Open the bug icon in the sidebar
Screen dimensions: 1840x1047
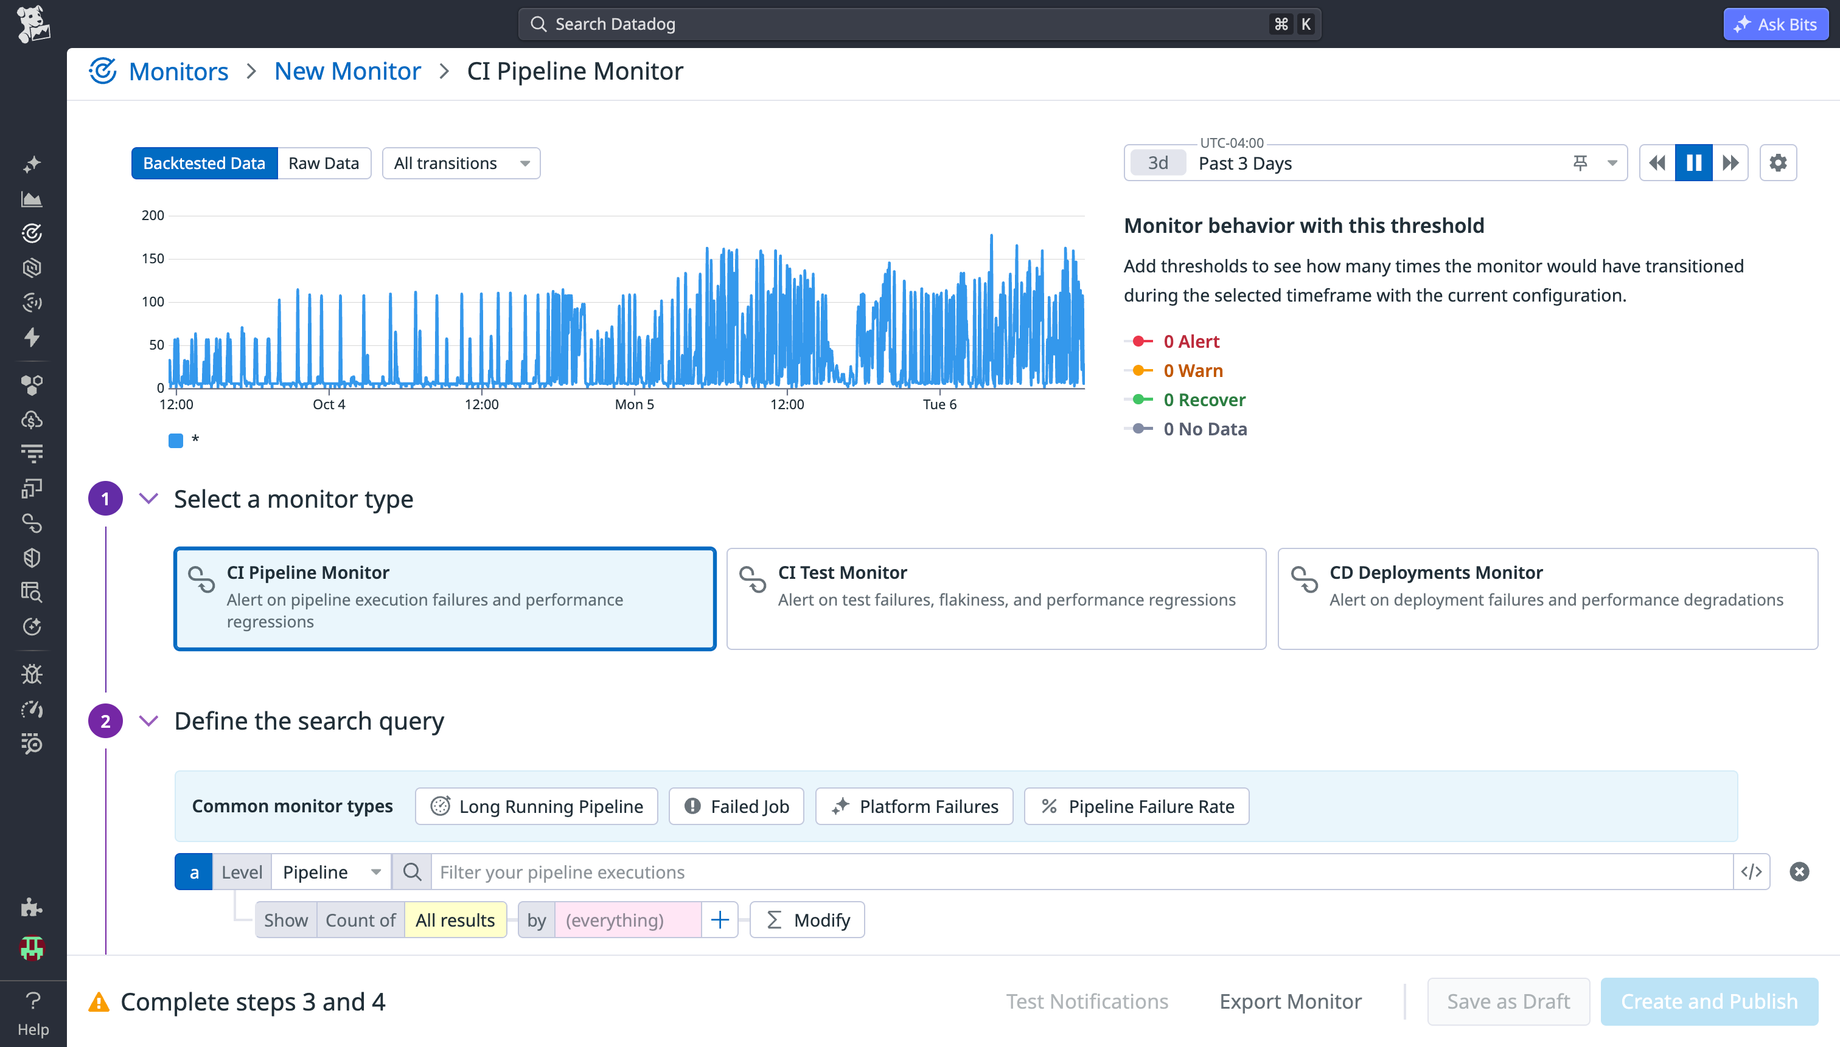(x=32, y=674)
